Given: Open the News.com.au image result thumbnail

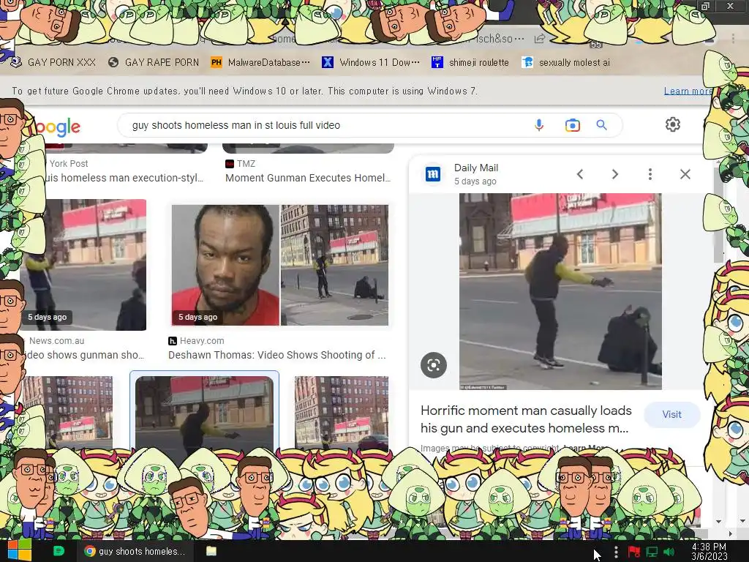Looking at the screenshot, I should click(82, 265).
